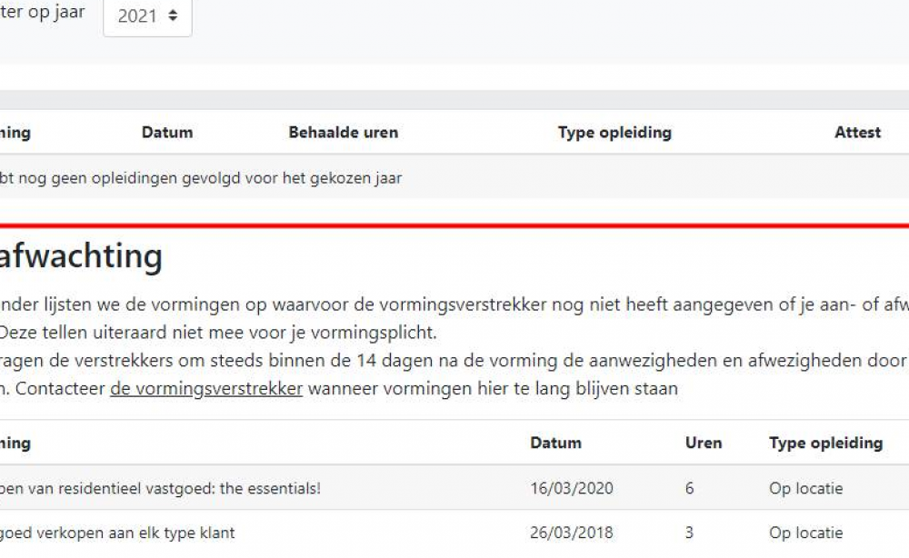Select 'Op locatie' in the 16/03/2020 row
The image size is (909, 558).
pos(805,488)
